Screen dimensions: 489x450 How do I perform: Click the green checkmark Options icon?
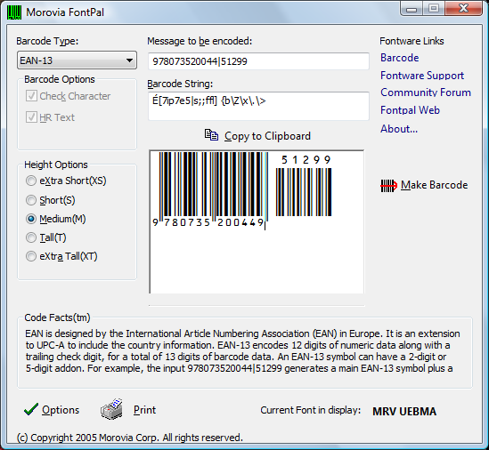31,409
